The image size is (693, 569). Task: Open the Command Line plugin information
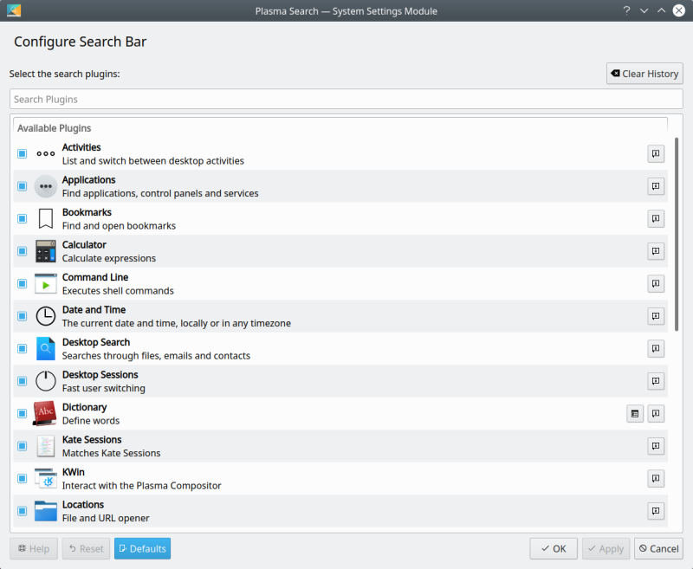point(656,283)
